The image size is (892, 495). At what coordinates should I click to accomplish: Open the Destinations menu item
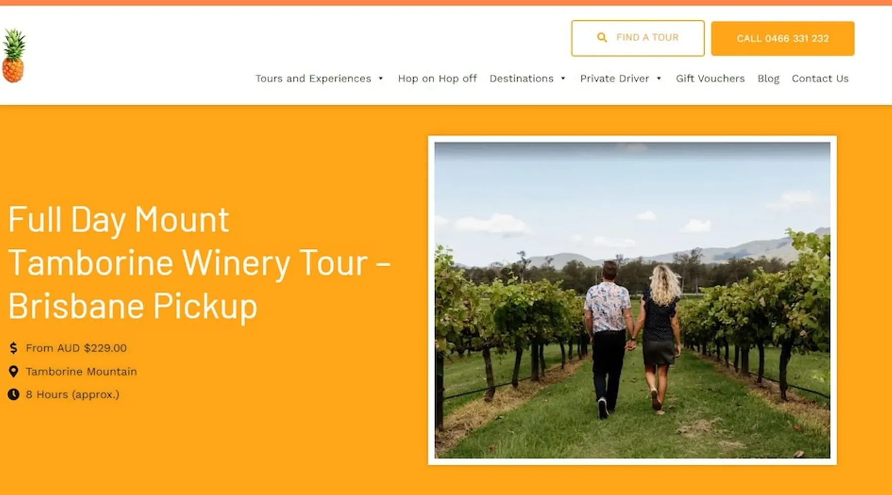pyautogui.click(x=521, y=79)
